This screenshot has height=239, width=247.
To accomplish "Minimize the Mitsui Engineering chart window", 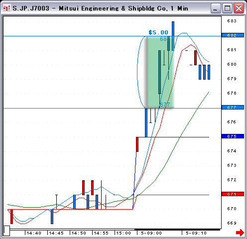I will coord(216,8).
